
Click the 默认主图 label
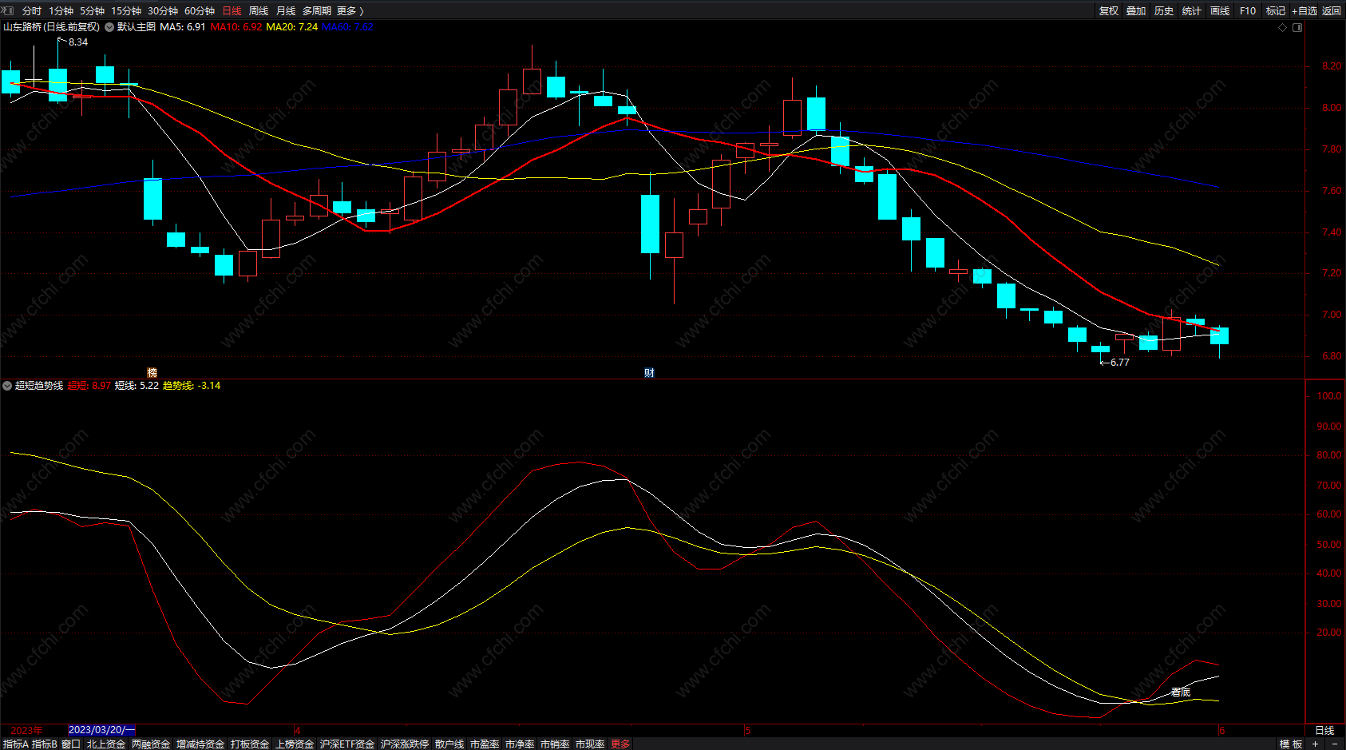click(x=137, y=27)
